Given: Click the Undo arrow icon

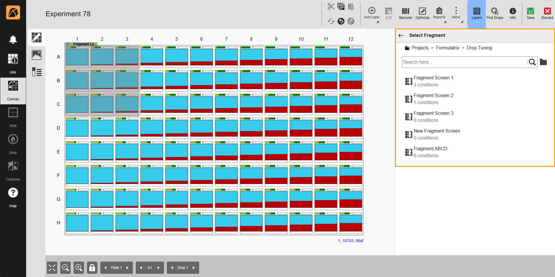Looking at the screenshot, I should pyautogui.click(x=341, y=21).
